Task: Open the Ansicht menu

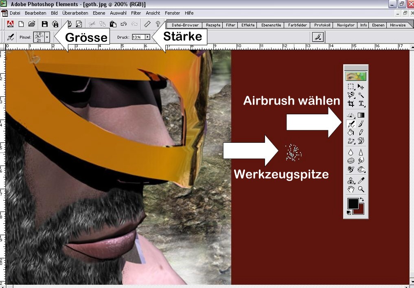Action: coord(153,13)
